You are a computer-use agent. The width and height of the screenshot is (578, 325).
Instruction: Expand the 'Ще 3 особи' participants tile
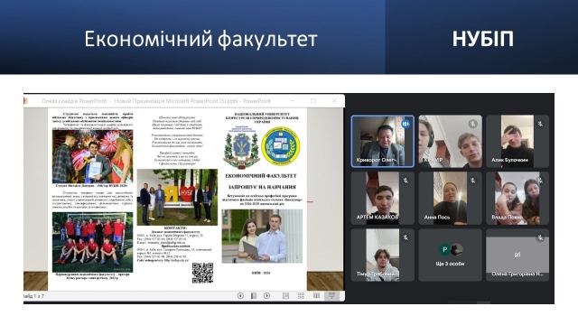450,255
